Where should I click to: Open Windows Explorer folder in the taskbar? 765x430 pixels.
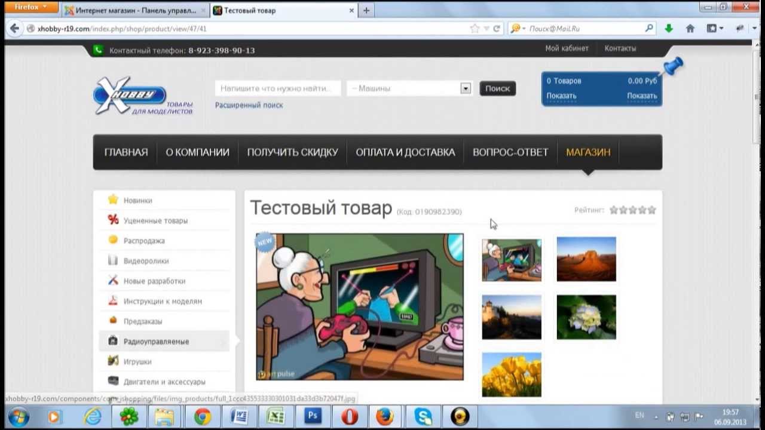(x=166, y=416)
